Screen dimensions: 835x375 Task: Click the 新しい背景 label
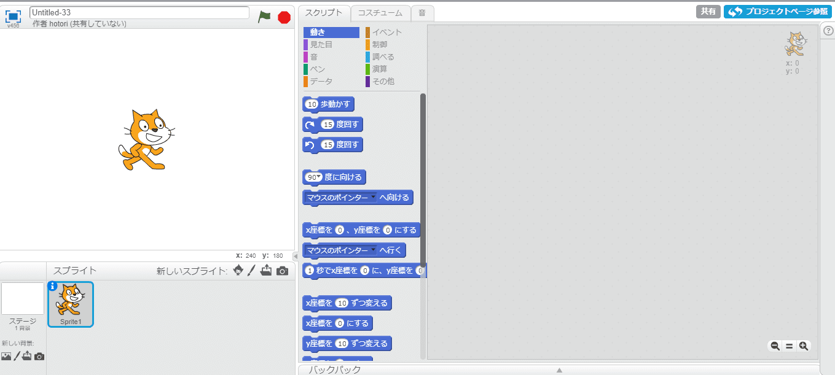click(x=17, y=343)
